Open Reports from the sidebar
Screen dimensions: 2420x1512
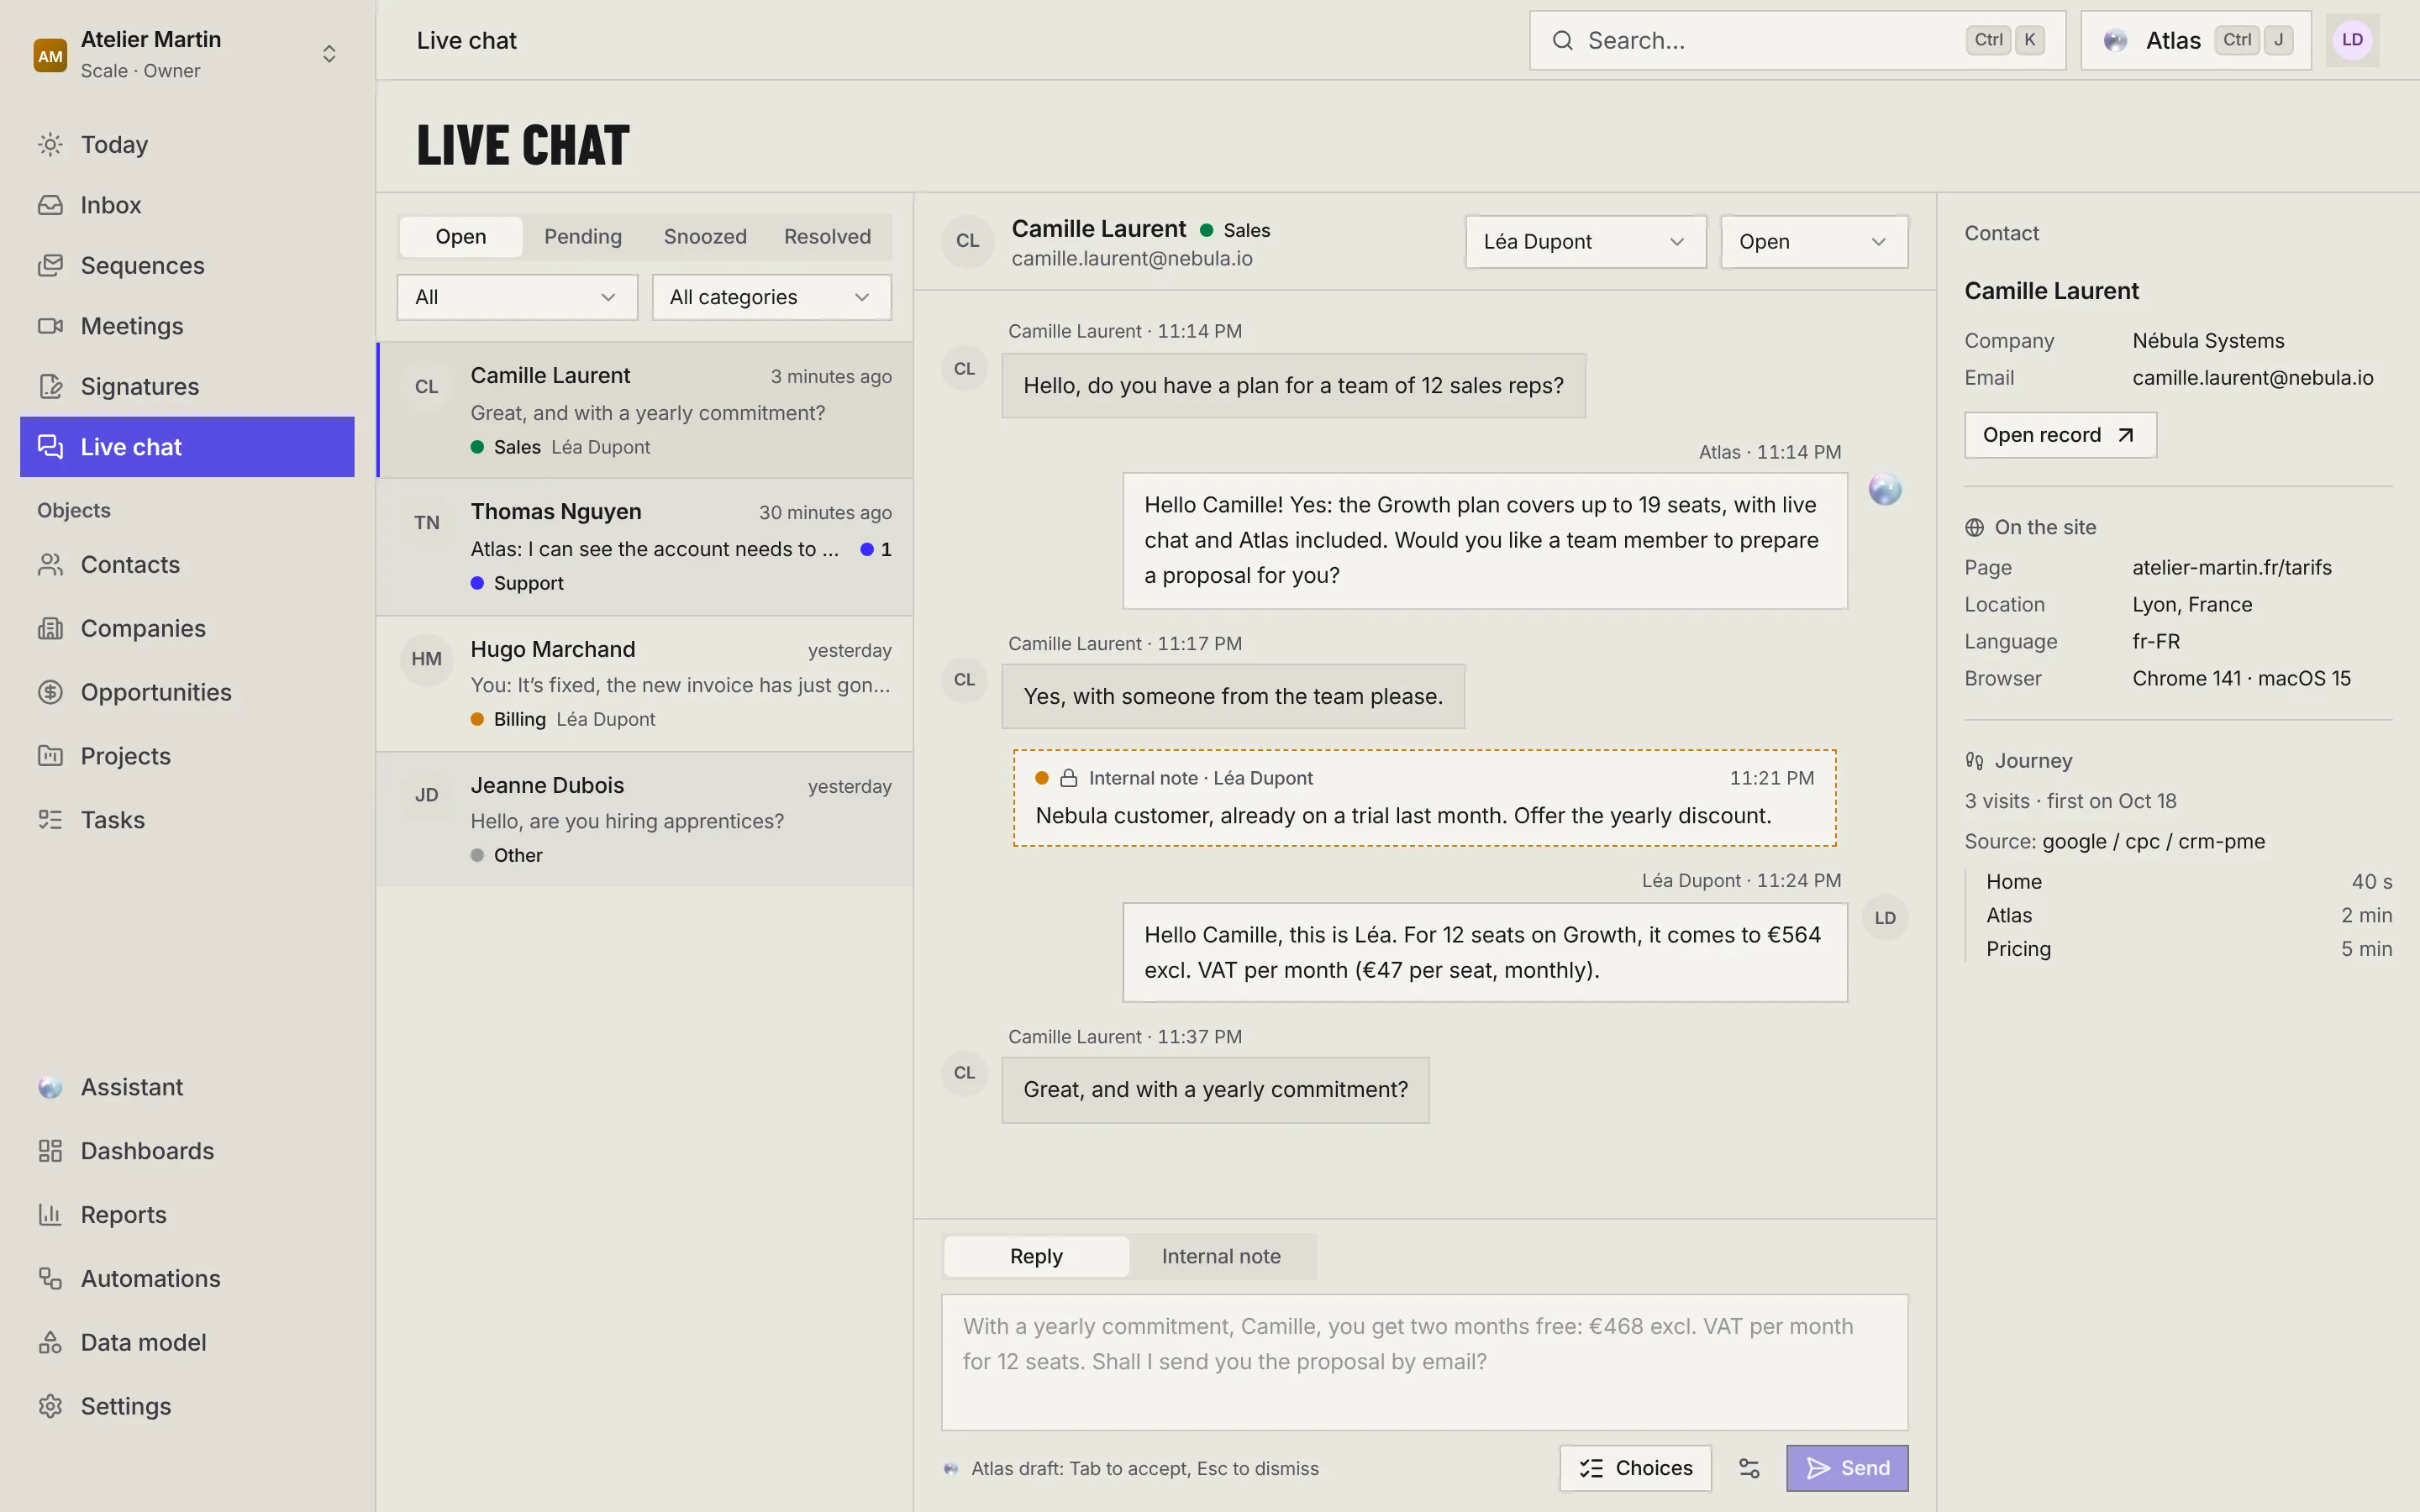click(x=187, y=1215)
